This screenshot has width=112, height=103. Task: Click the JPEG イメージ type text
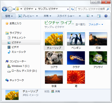pos(31,95)
